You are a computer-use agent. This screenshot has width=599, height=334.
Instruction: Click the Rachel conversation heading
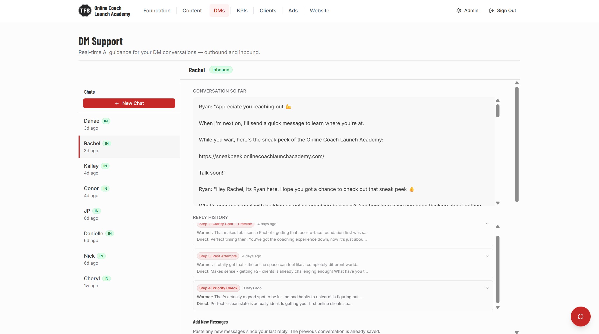(197, 70)
